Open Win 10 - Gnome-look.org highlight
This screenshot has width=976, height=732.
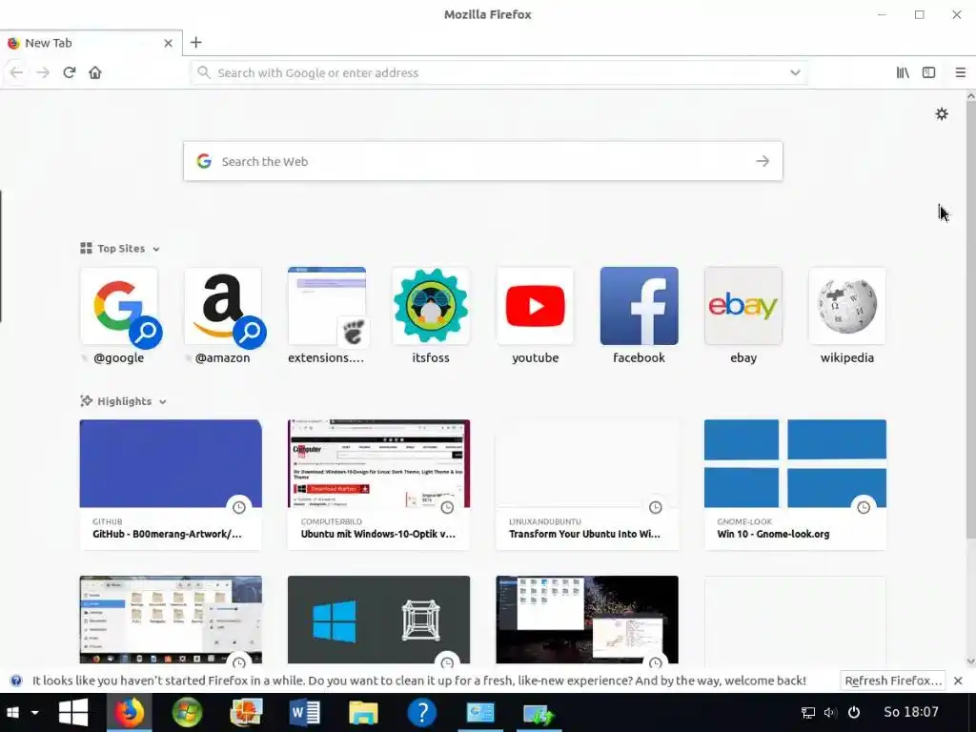click(x=795, y=484)
